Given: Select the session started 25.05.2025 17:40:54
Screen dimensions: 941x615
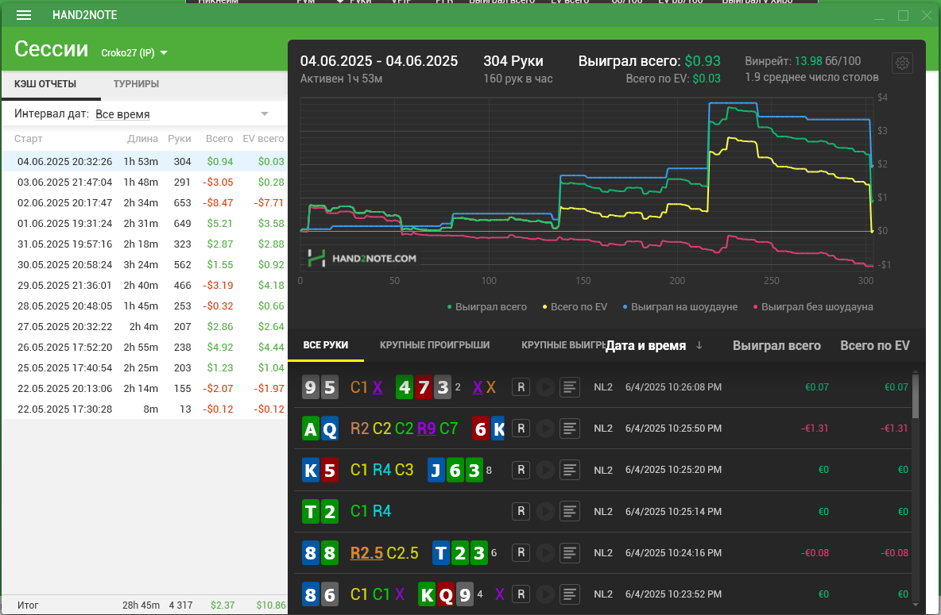Looking at the screenshot, I should pos(144,368).
